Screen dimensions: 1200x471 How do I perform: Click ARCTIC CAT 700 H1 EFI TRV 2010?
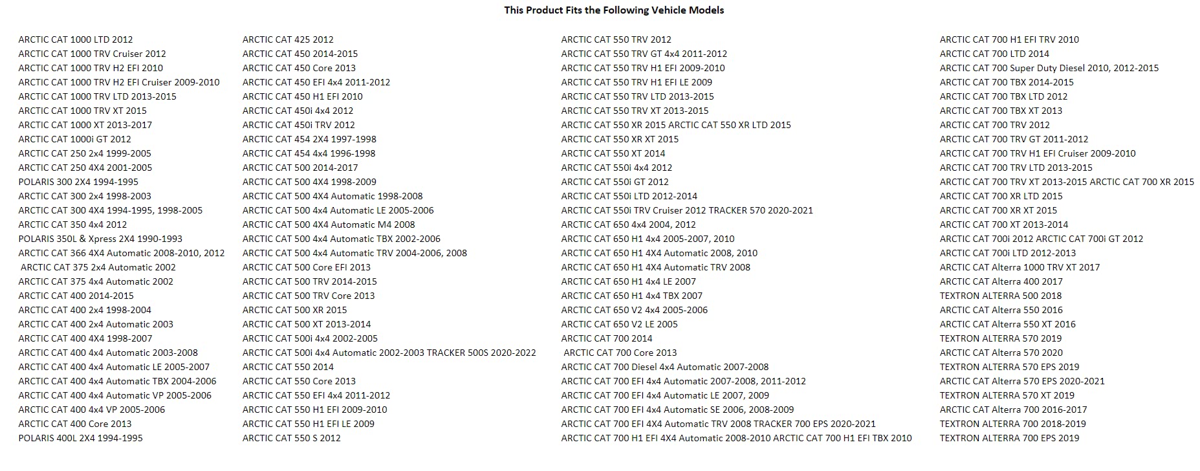click(1009, 39)
